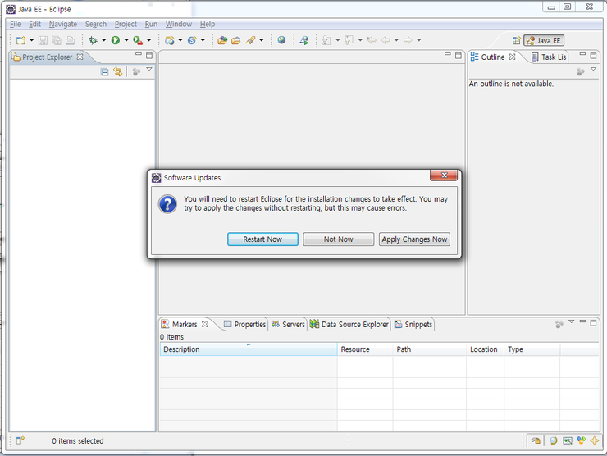Viewport: 607px width, 456px height.
Task: Click the Print toolbar icon
Action: tap(70, 40)
